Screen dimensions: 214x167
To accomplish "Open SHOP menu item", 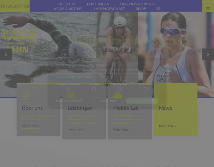I will point(141,9).
